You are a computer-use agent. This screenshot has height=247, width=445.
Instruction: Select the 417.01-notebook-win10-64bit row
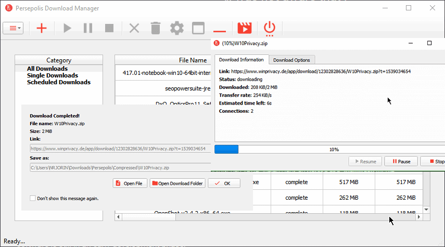pyautogui.click(x=163, y=73)
